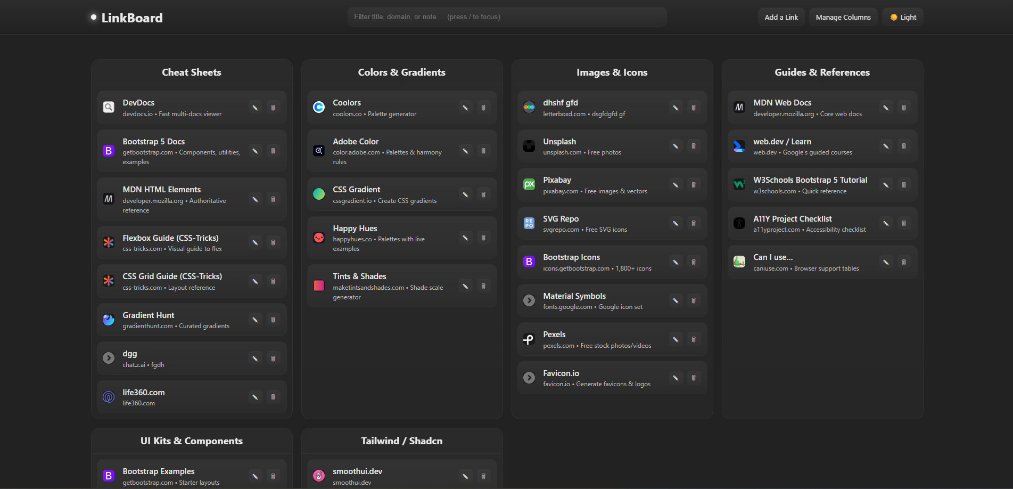Edit the SVG Repo link
Viewport: 1013px width, 489px height.
(676, 223)
